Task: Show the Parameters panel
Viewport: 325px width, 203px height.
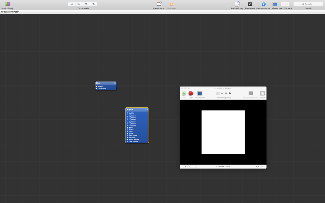Action: point(250,4)
